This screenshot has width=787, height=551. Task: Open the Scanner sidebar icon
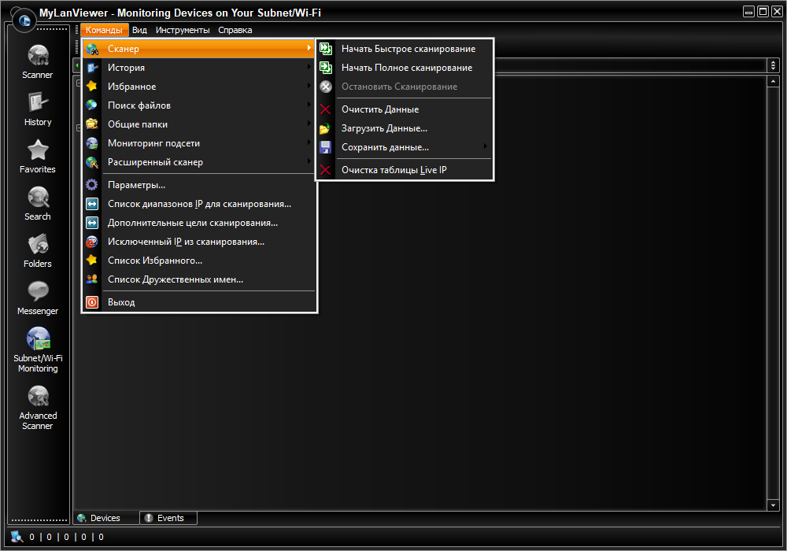(38, 56)
